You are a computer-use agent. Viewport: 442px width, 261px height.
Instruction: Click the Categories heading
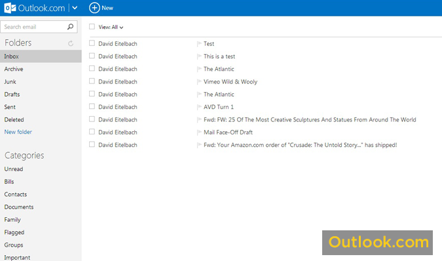click(x=24, y=155)
